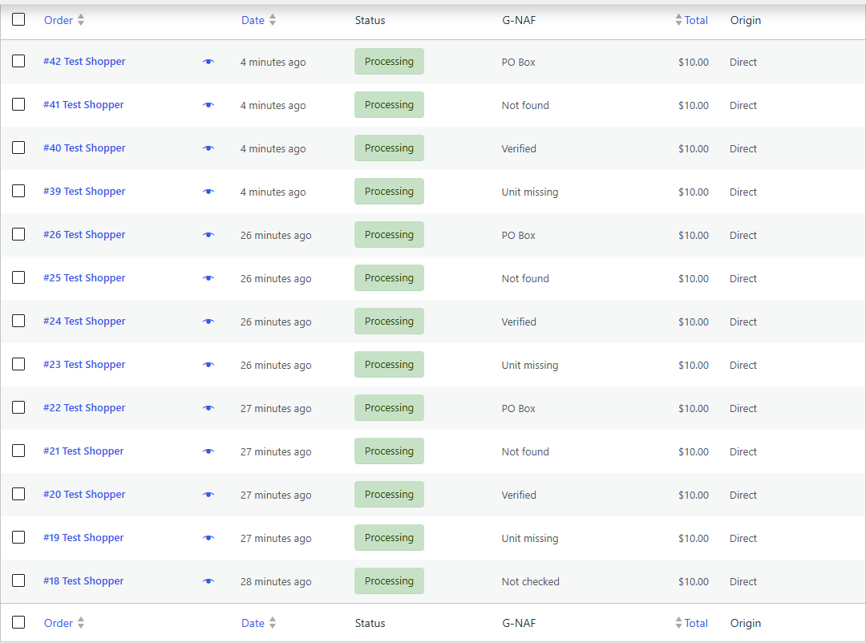This screenshot has width=866, height=643.
Task: Sort by Order in the table footer
Action: click(x=64, y=623)
